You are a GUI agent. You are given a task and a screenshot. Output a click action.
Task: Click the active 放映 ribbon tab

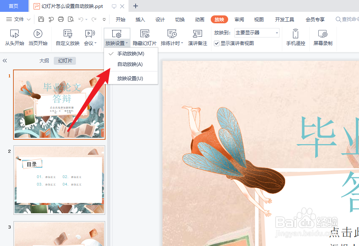click(219, 20)
